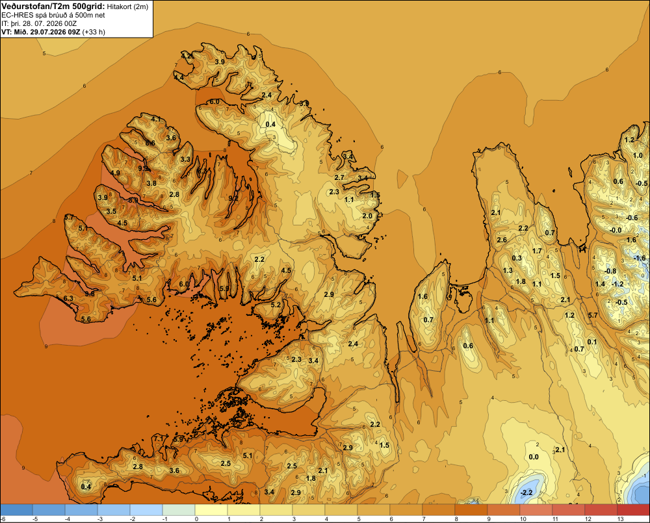This screenshot has height=523, width=650.
Task: Click the 9.2 temperature value on the map
Action: [x=233, y=198]
